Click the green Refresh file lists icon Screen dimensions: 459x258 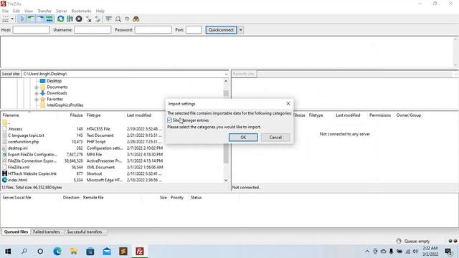60,19
